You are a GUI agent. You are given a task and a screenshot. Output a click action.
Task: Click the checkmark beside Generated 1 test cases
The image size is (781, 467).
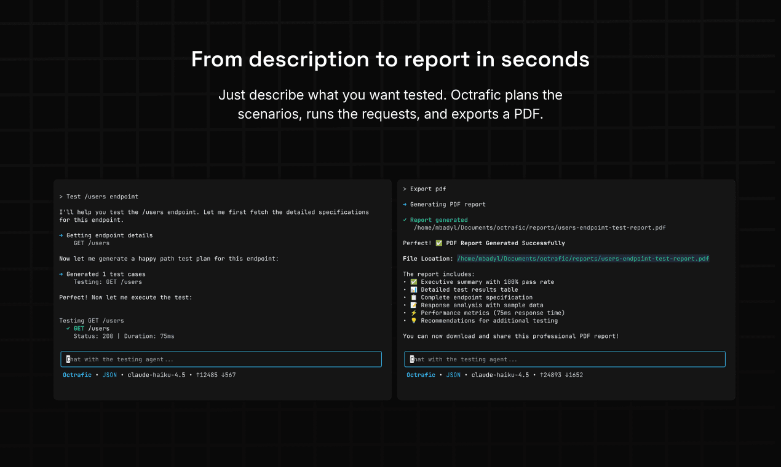tap(61, 273)
